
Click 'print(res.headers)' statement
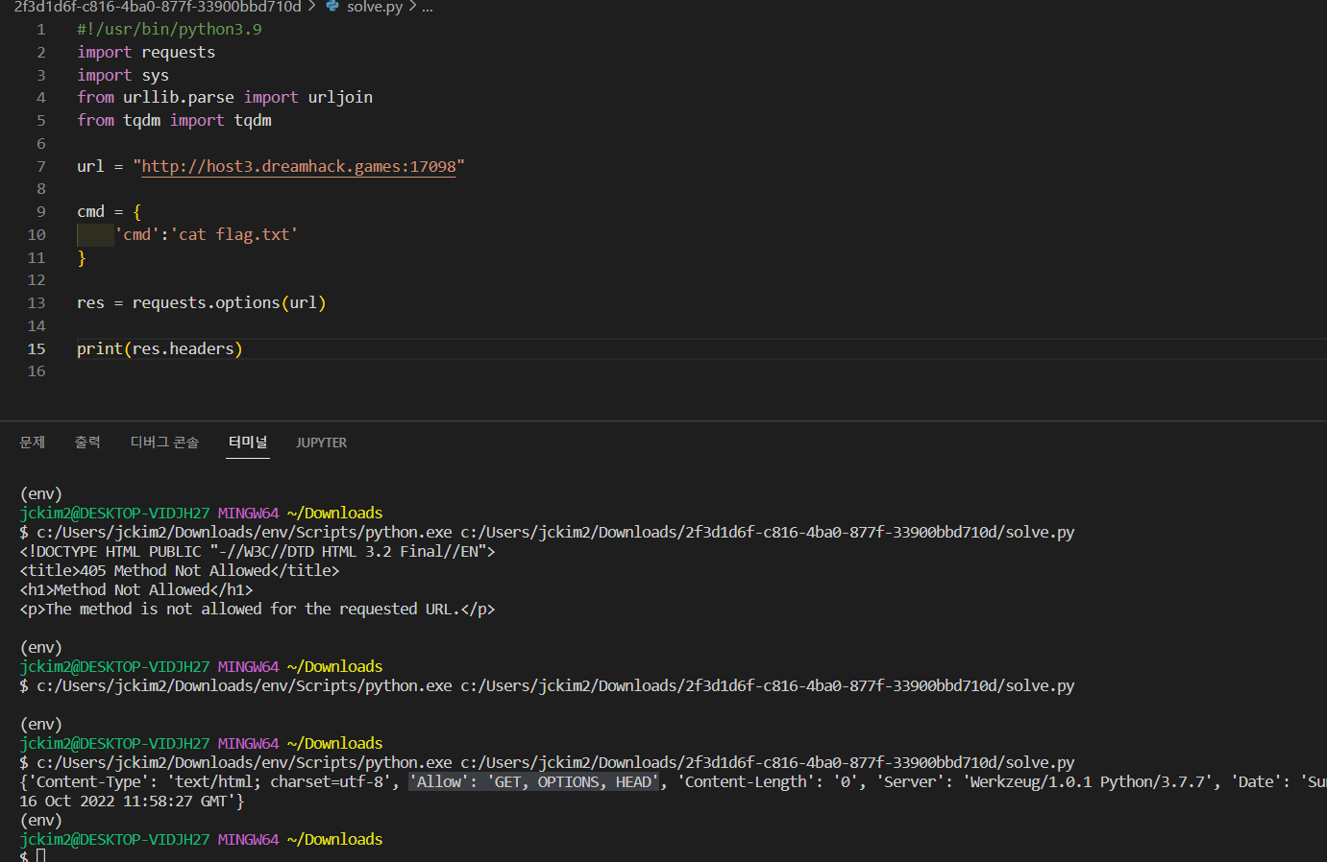tap(160, 349)
